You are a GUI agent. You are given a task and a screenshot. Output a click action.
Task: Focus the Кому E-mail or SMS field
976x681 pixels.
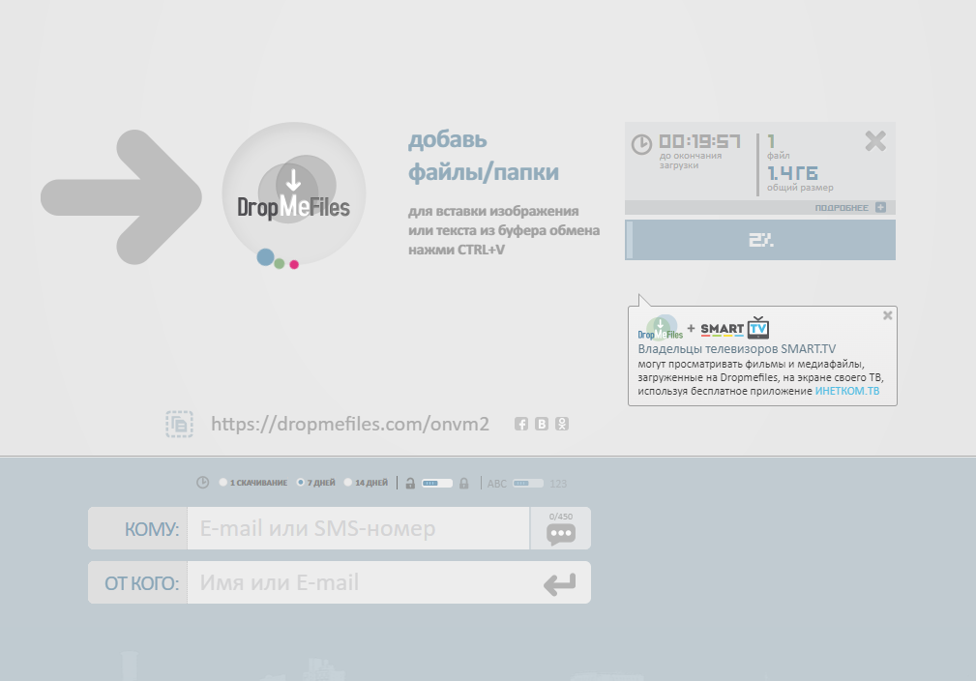coord(358,528)
